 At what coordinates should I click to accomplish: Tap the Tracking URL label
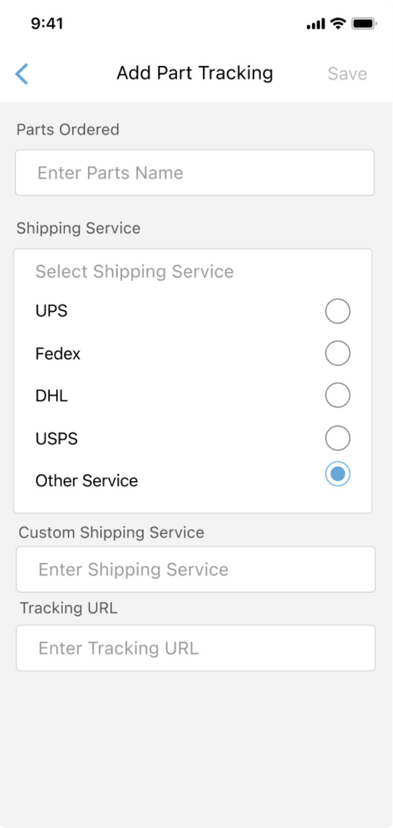[x=68, y=608]
